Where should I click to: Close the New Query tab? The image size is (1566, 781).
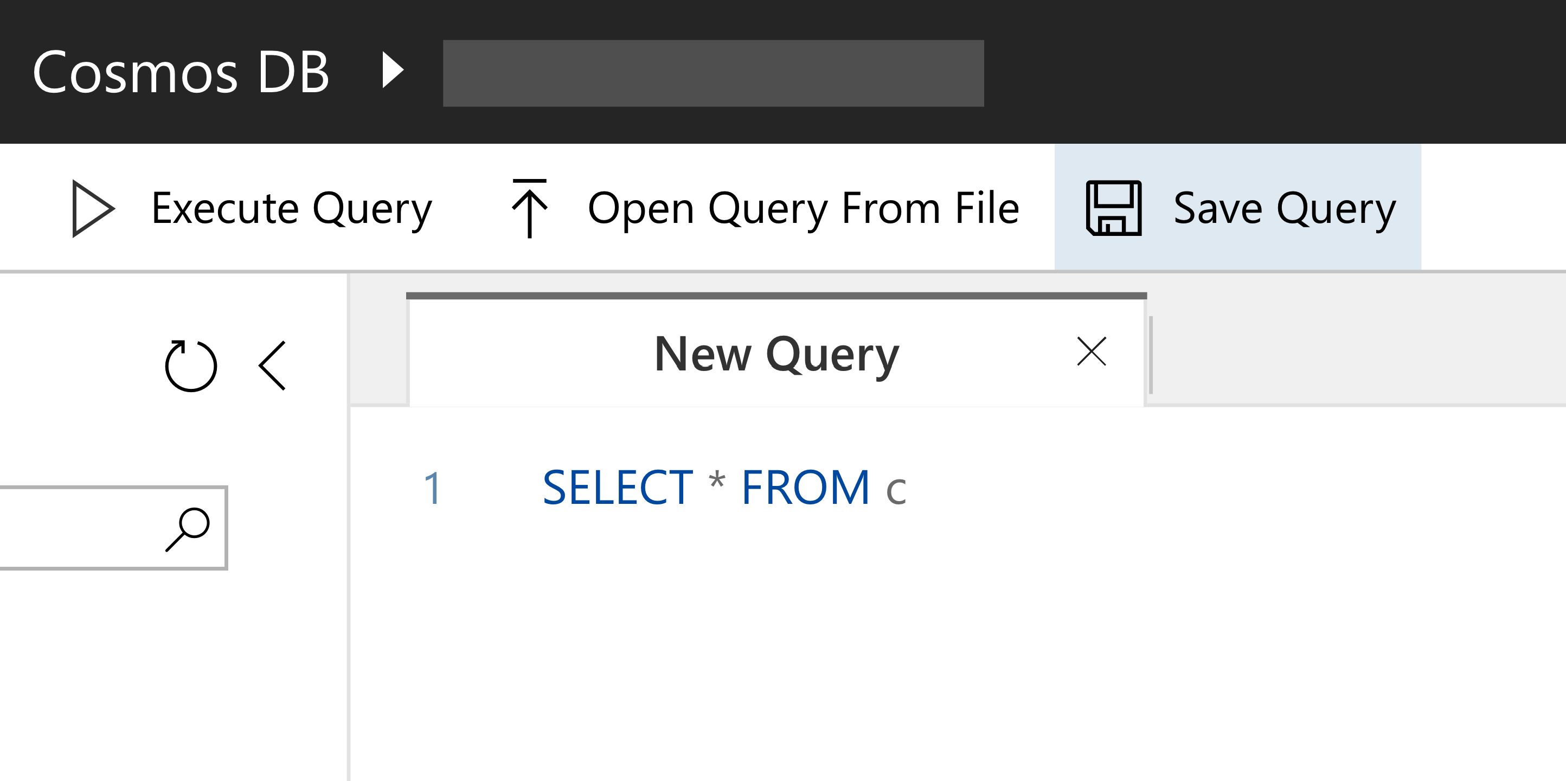coord(1091,351)
